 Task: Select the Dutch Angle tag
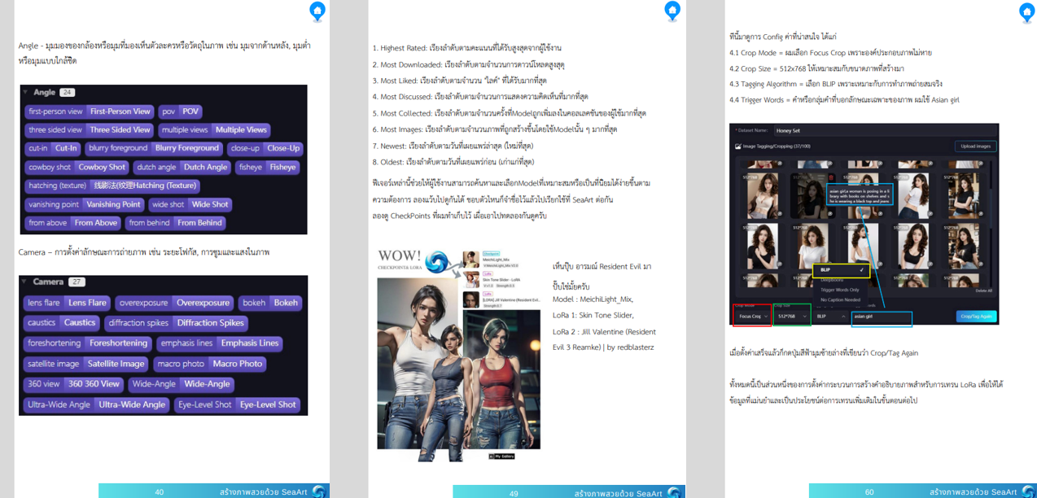182,167
